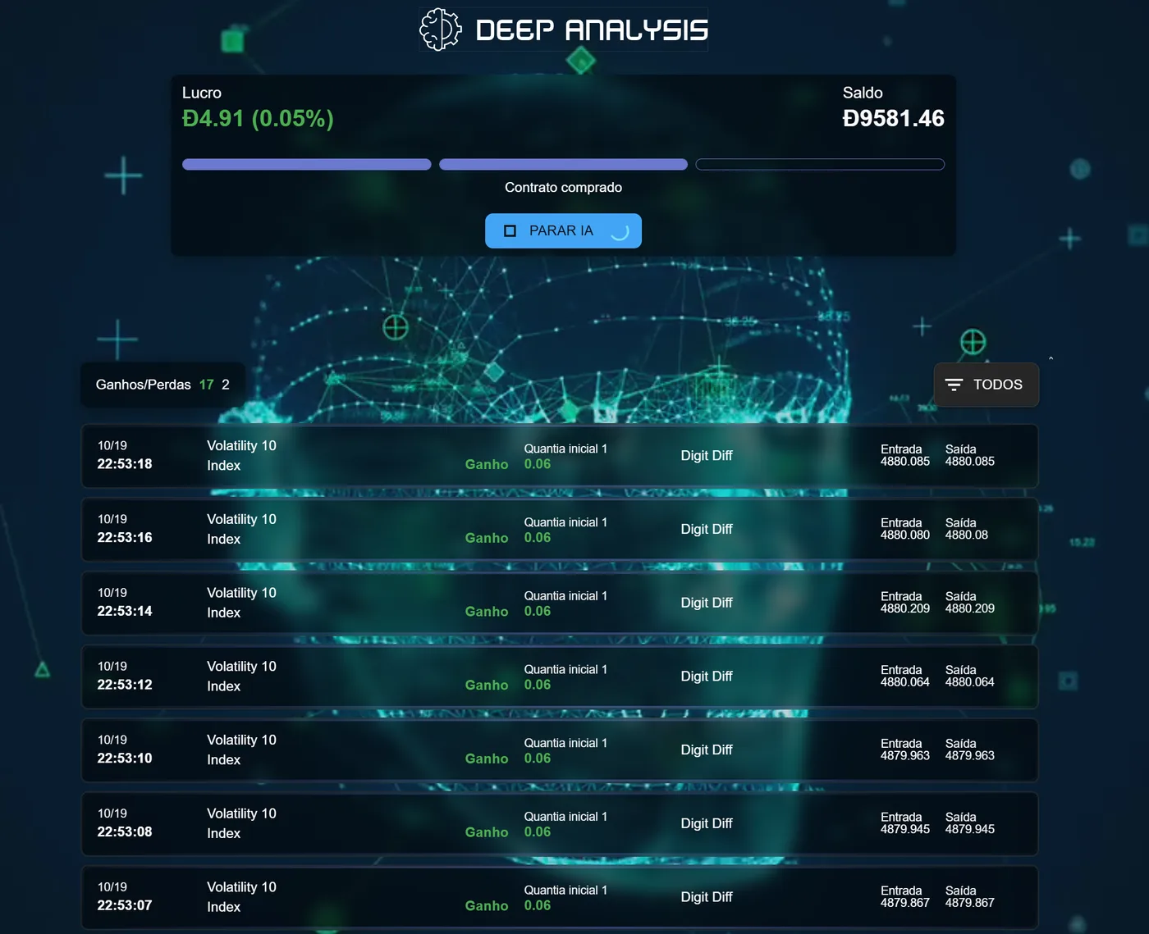Click the profit value Đ4.91 (0.05%)
Screen dimensions: 1149x934
coord(258,119)
